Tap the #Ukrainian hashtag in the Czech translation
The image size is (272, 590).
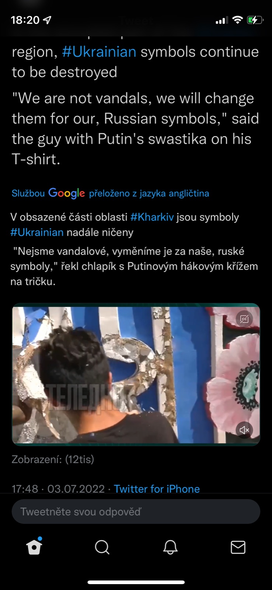click(37, 232)
